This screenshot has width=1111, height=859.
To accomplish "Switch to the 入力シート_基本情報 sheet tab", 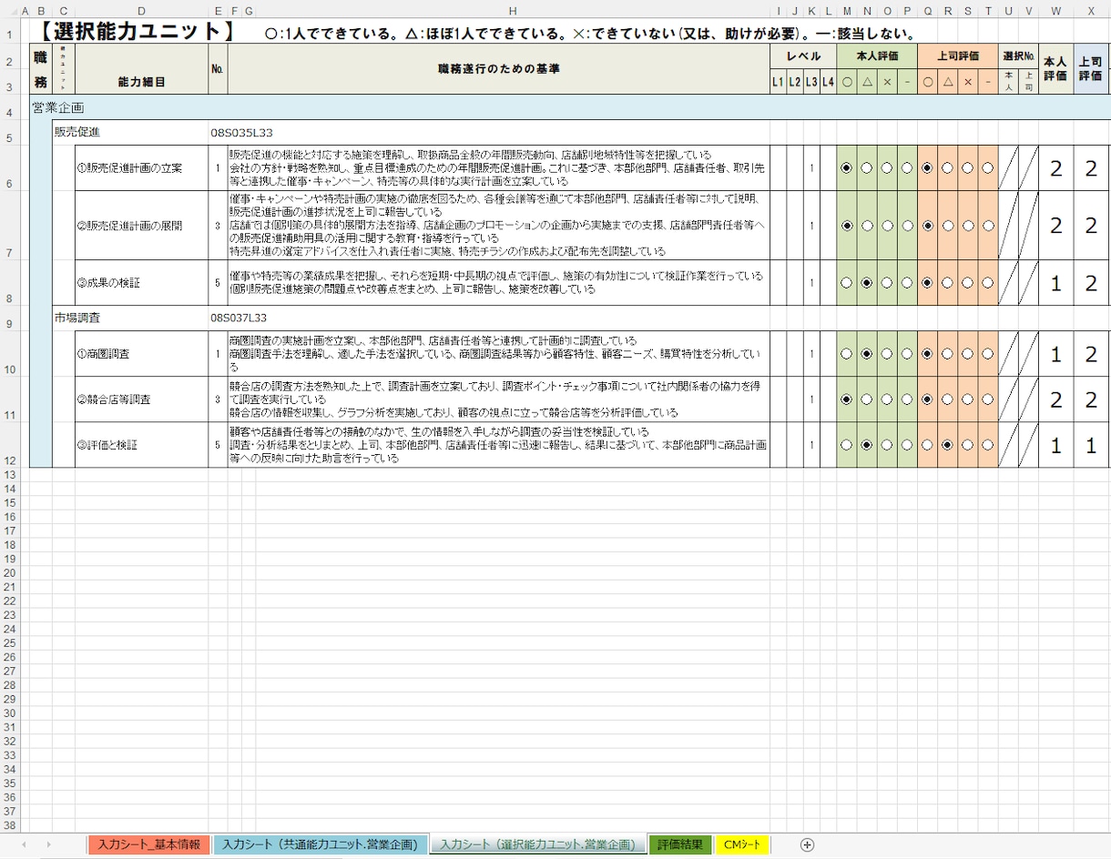I will (149, 844).
